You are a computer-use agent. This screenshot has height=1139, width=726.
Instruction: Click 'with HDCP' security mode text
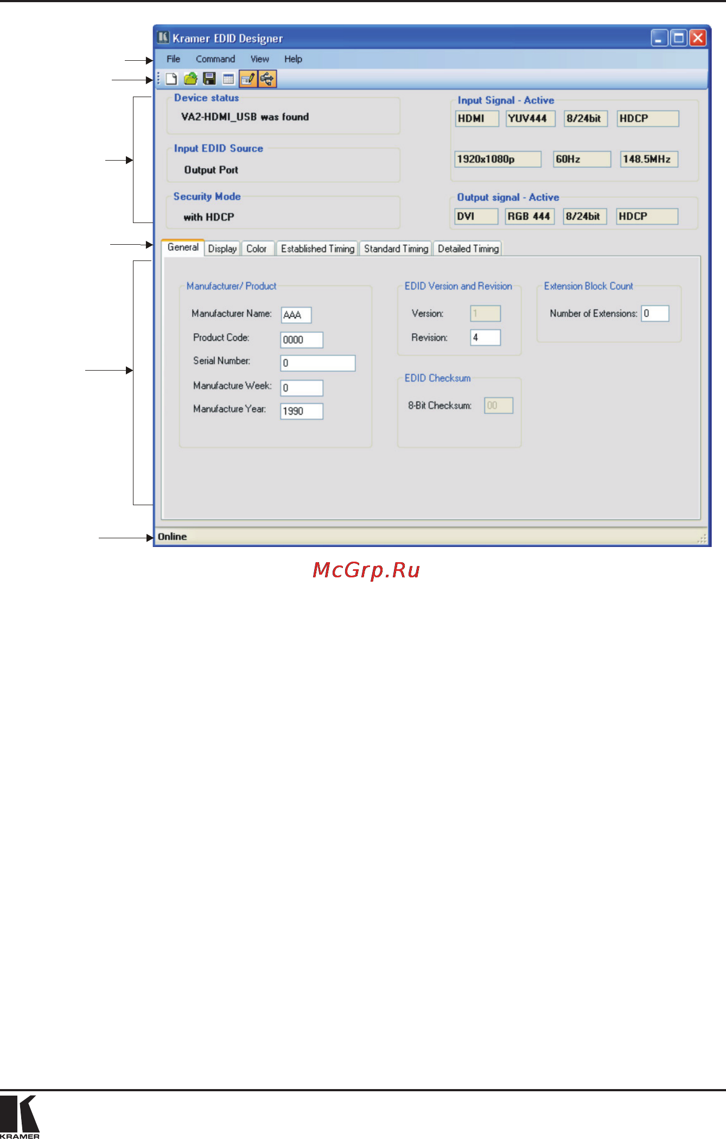[209, 217]
